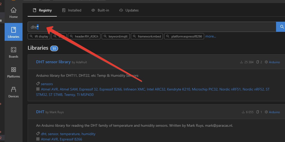The image size is (285, 142).
Task: Open 'DHT sensor library' by Adafruit
Action: point(53,62)
